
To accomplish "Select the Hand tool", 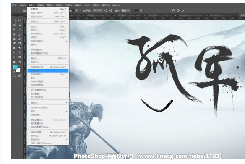I will click(14, 62).
